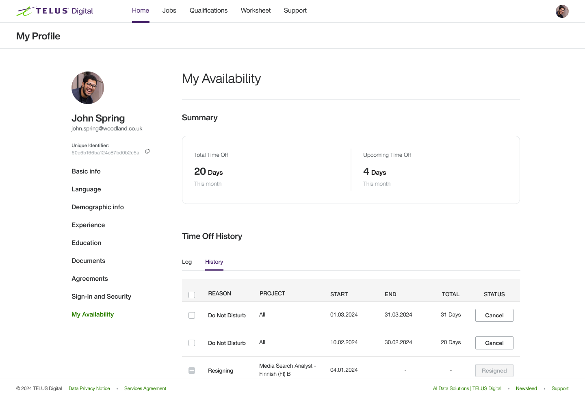Check the Do Not Disturb March row checkbox
The image size is (585, 399).
192,315
